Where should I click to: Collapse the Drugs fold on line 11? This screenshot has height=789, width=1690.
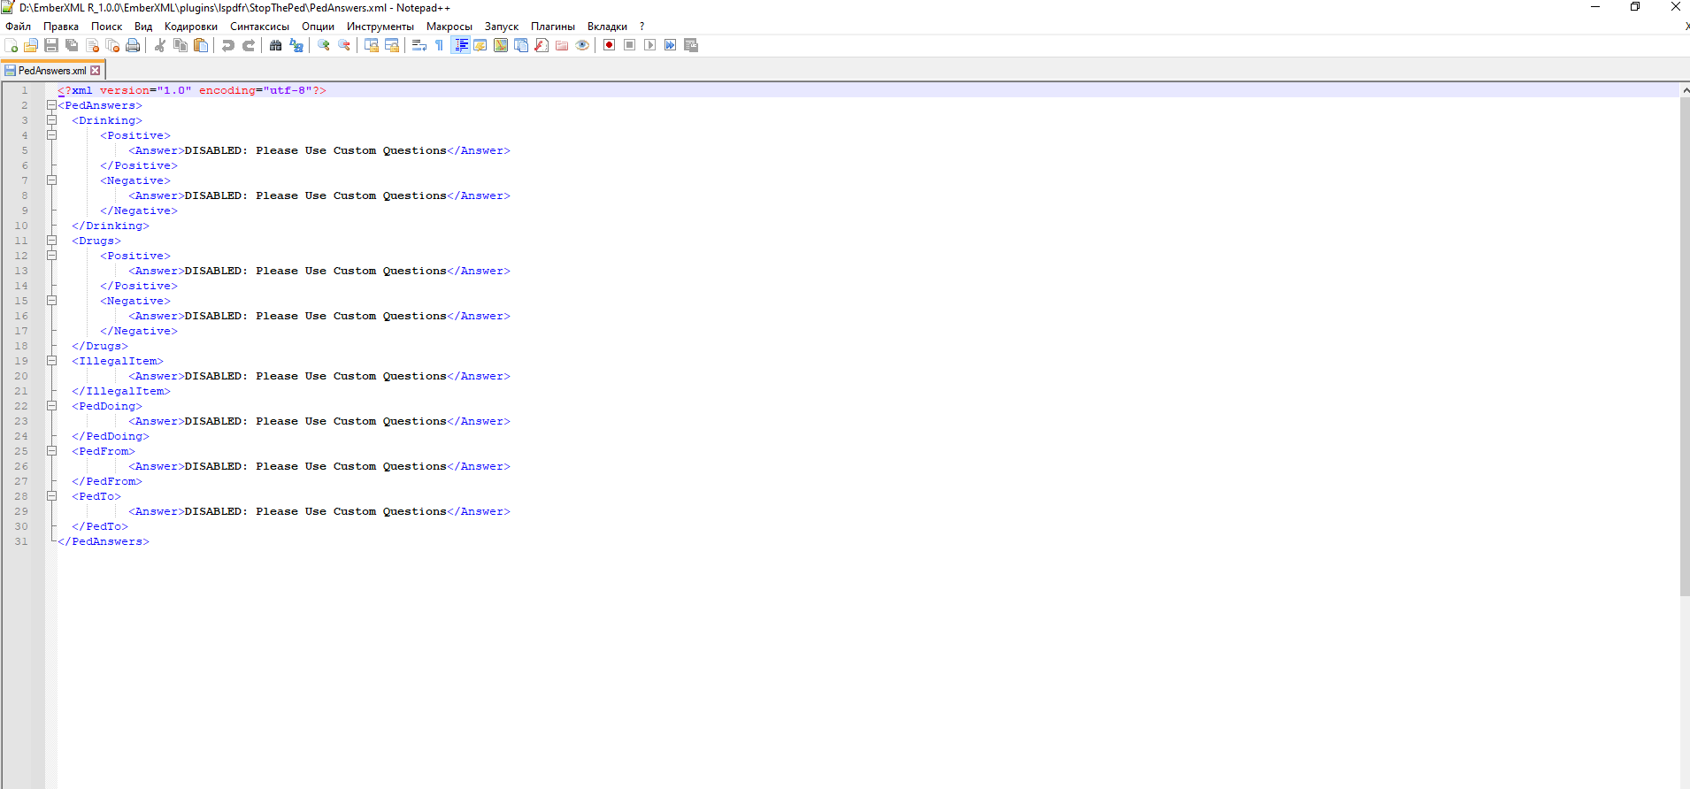51,241
